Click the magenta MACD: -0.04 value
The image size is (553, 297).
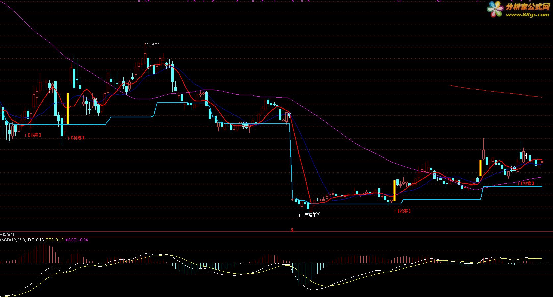coord(77,240)
